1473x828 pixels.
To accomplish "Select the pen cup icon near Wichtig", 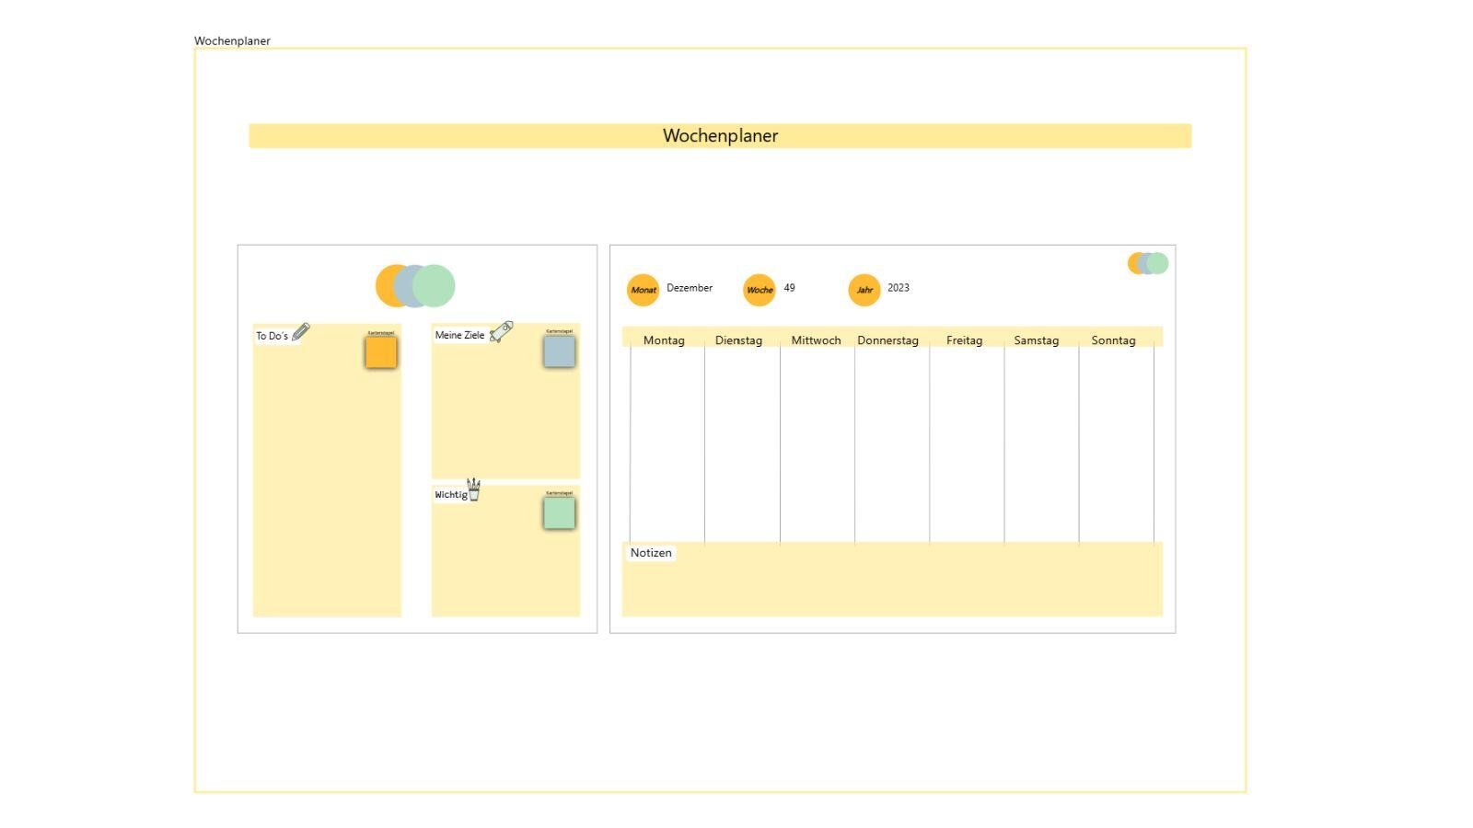I will coord(473,489).
